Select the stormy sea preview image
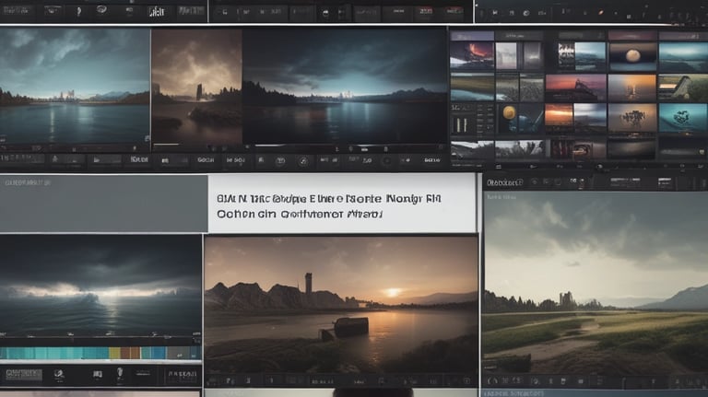The image size is (708, 397). coord(100,286)
